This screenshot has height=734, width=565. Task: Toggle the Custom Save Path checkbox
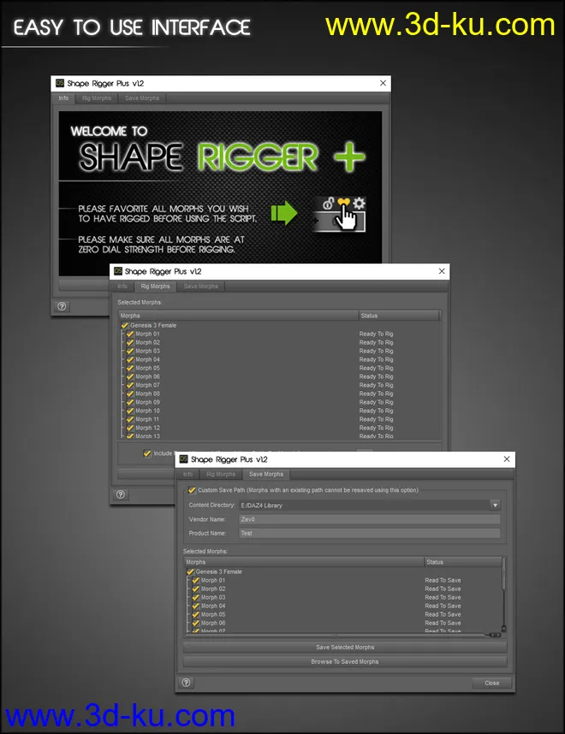pos(191,490)
